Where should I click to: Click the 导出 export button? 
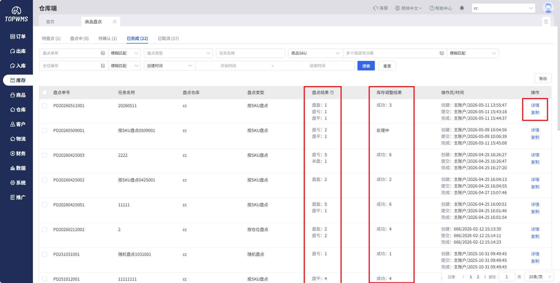click(x=543, y=79)
